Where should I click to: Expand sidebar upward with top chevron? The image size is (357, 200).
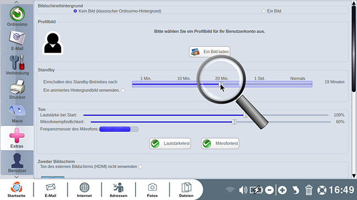[x=16, y=2]
